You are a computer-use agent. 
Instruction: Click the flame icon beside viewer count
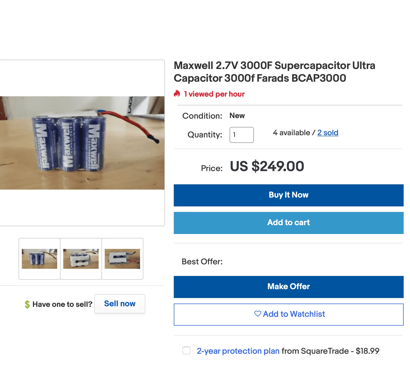[177, 94]
